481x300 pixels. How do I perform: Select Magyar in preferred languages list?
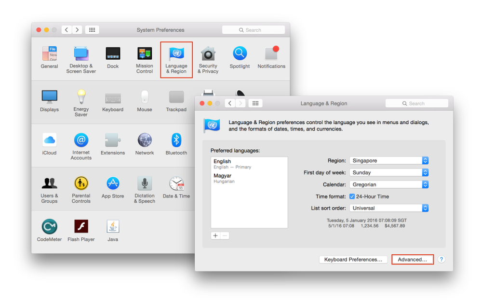[249, 178]
